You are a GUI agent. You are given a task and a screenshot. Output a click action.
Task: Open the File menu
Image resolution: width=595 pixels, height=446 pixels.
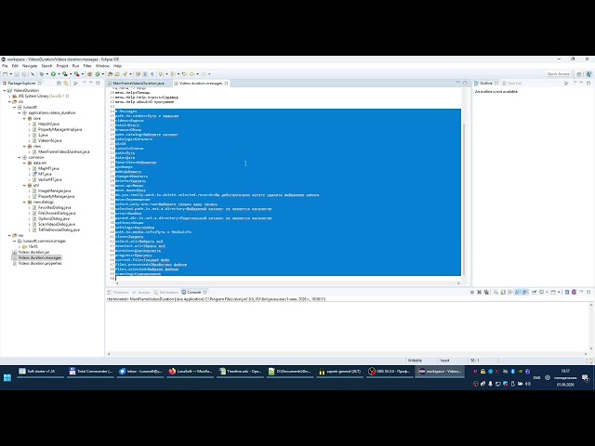5,66
